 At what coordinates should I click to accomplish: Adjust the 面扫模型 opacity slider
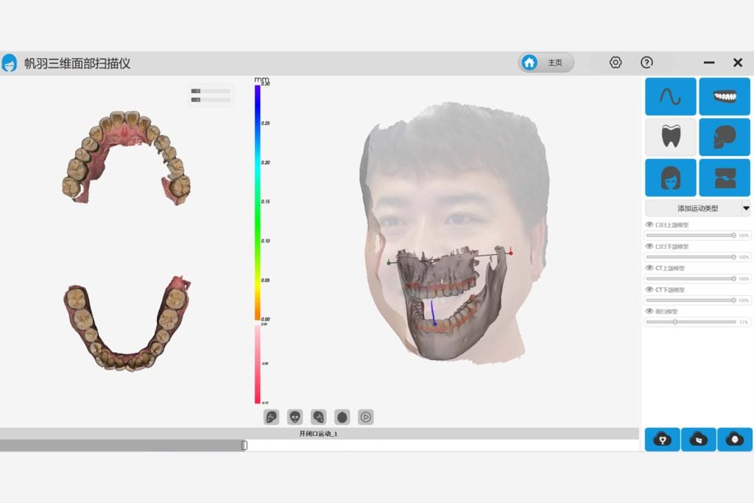coord(674,322)
